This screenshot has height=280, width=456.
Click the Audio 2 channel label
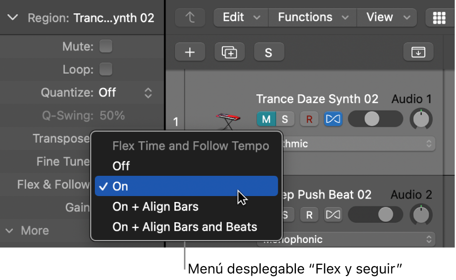coord(412,195)
